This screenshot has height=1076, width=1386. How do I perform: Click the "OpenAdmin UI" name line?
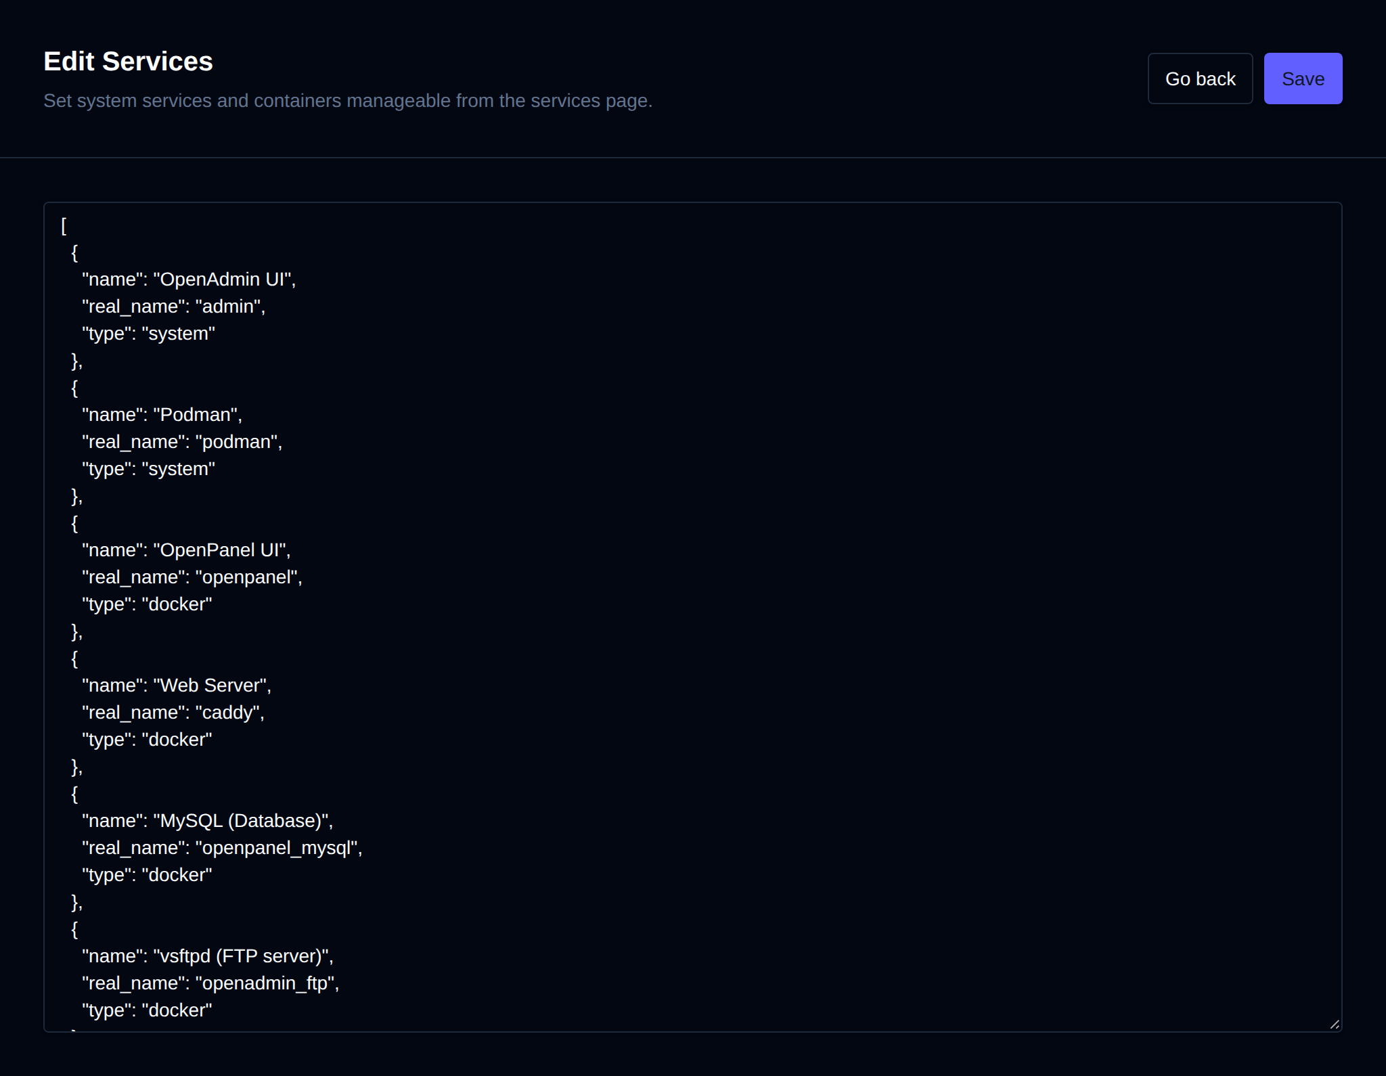pyautogui.click(x=189, y=279)
